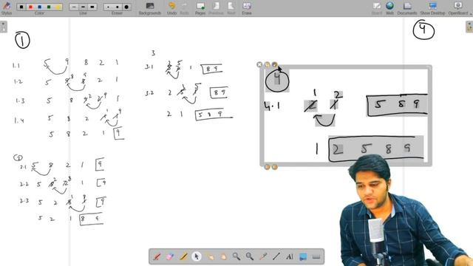Image resolution: width=473 pixels, height=266 pixels.
Task: Select the Laser pointer tool
Action: (263, 256)
